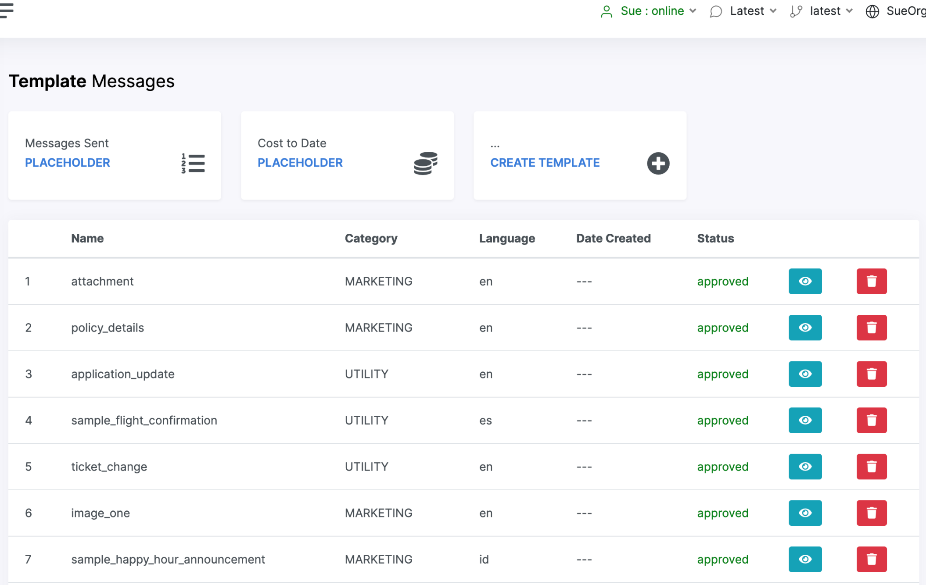View the application_update template
Viewport: 926px width, 585px height.
tap(805, 374)
